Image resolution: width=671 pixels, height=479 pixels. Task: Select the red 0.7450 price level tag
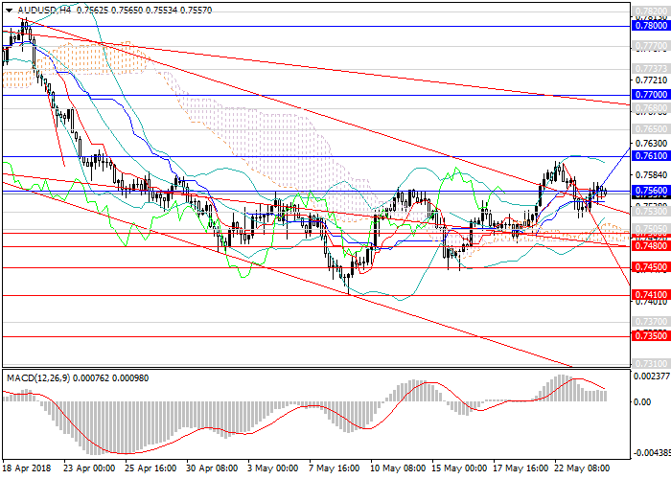pyautogui.click(x=650, y=267)
